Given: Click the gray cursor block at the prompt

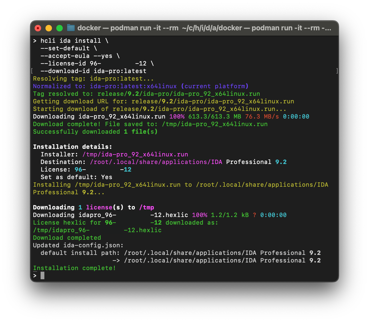Looking at the screenshot, I should (42, 275).
